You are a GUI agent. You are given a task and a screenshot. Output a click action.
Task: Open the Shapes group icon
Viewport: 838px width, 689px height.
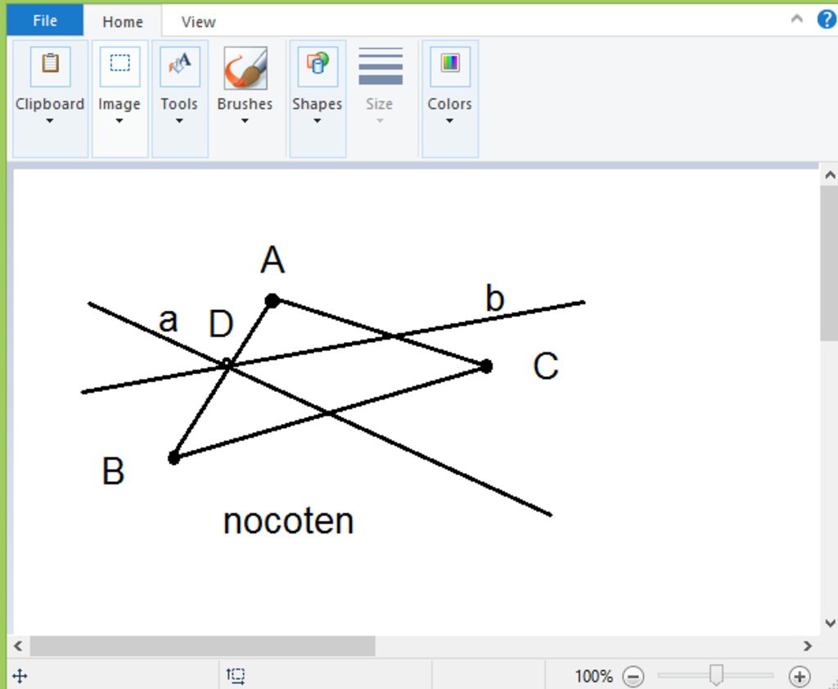(318, 66)
